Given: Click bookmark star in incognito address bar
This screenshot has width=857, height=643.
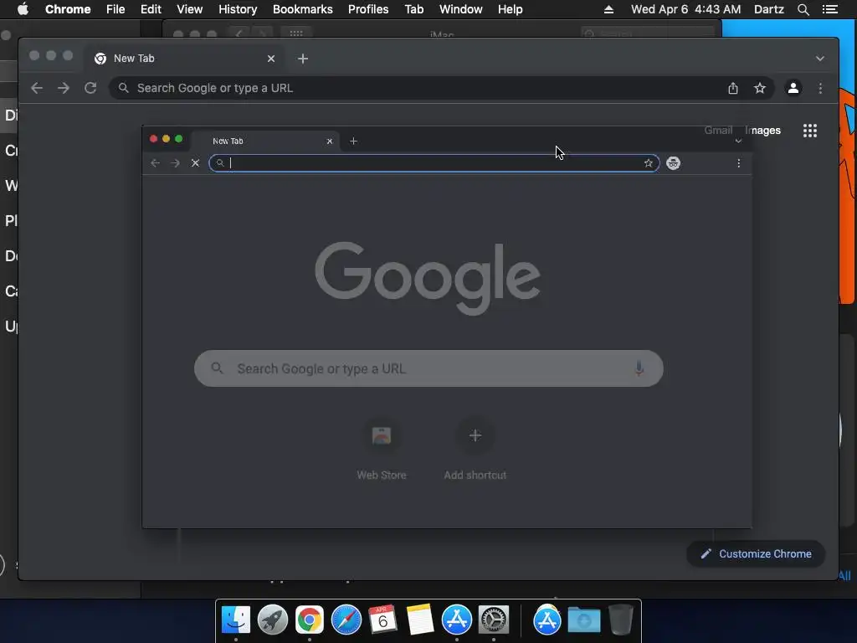Looking at the screenshot, I should tap(649, 163).
